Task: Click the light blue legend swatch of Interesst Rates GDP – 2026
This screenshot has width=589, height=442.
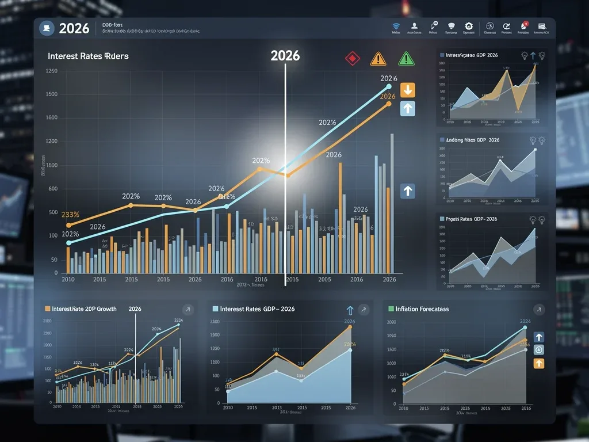Action: (215, 309)
